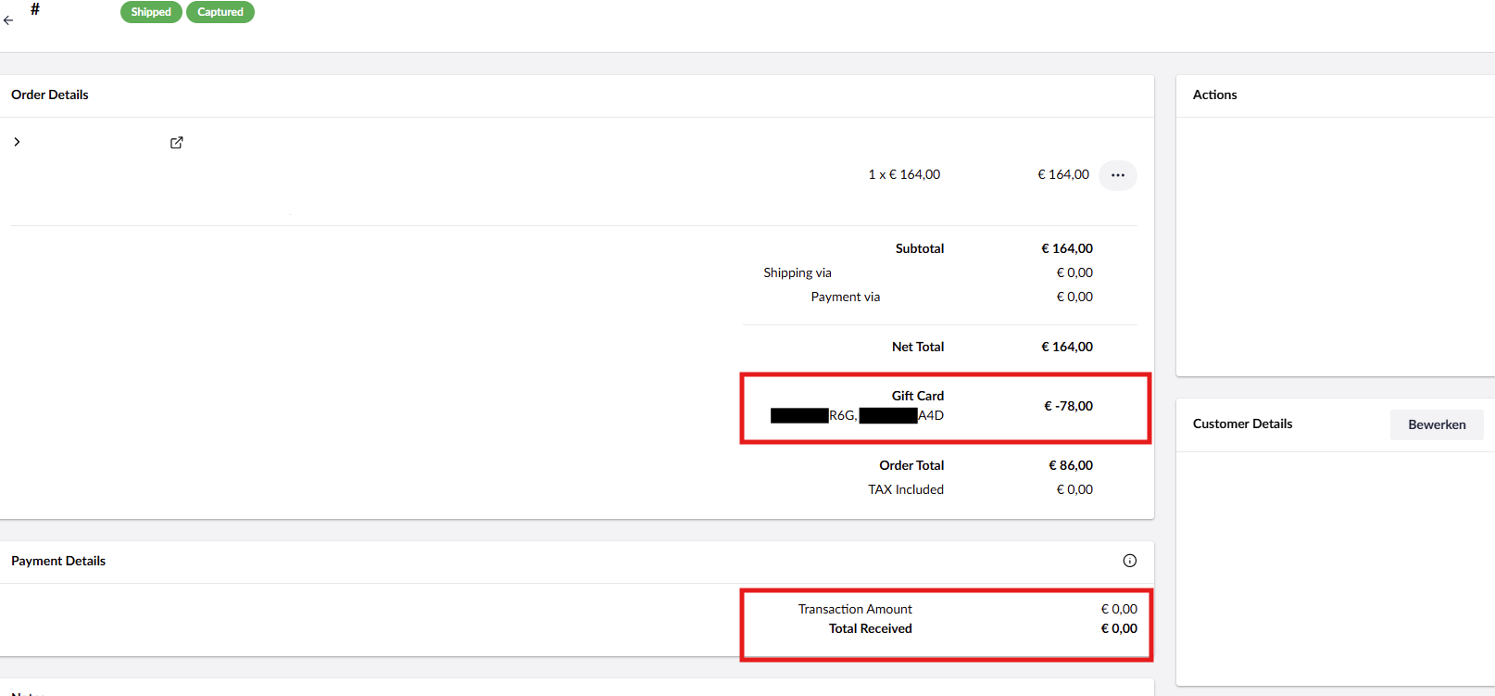
Task: Click the Shipped status badge
Action: coord(151,12)
